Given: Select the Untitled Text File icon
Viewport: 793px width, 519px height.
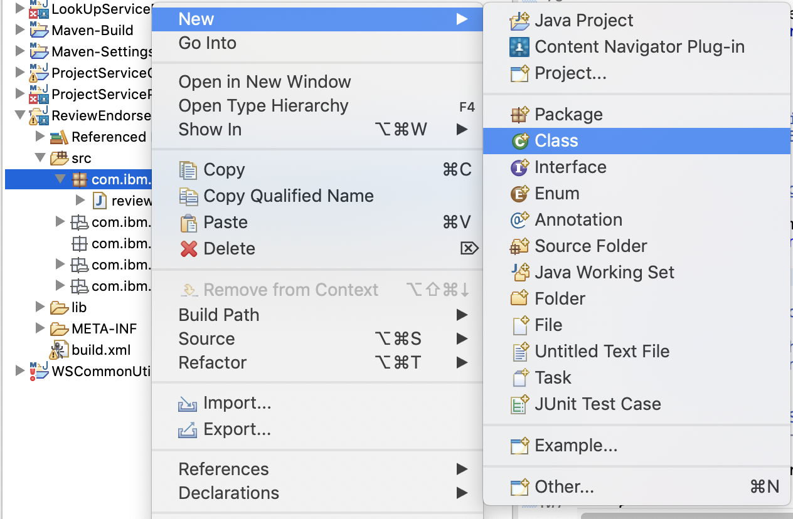Looking at the screenshot, I should point(519,351).
